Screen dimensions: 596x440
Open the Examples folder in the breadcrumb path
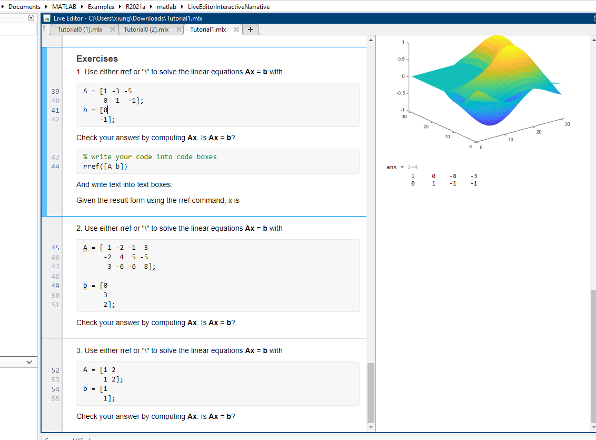[x=101, y=7]
